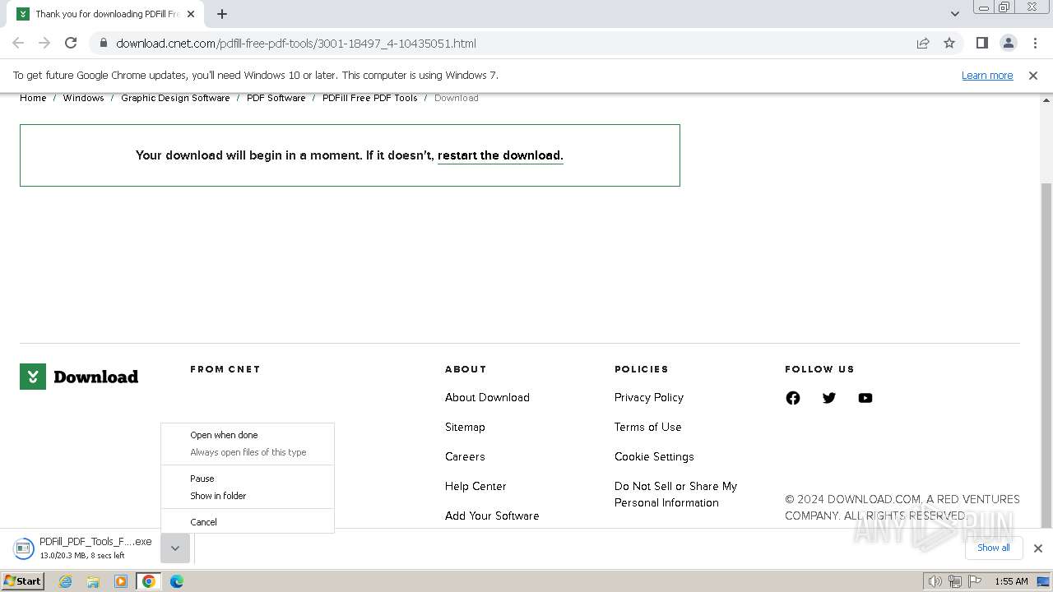
Task: Open Cookie Settings link
Action: click(654, 456)
